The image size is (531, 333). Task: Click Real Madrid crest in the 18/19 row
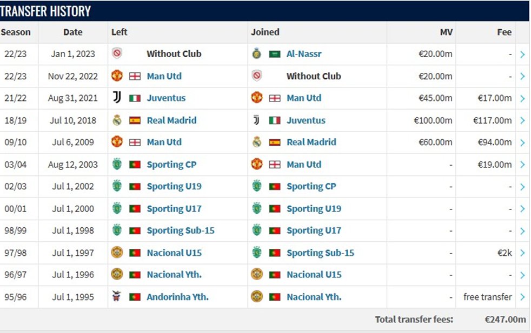click(x=117, y=120)
